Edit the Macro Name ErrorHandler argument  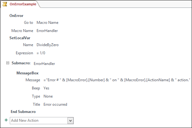coord(47,31)
